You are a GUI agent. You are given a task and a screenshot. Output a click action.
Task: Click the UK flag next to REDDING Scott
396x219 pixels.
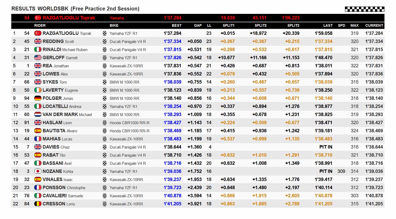[38, 41]
